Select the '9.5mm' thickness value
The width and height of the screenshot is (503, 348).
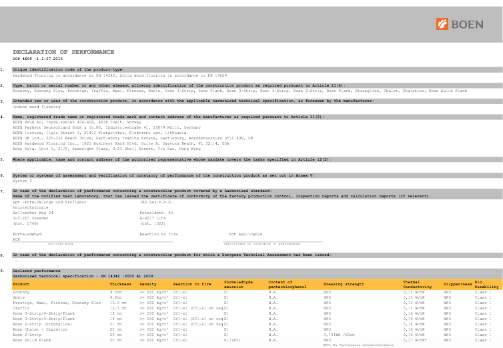pos(116,292)
